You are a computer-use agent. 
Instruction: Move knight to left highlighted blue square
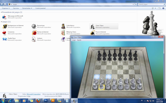(x=97, y=77)
